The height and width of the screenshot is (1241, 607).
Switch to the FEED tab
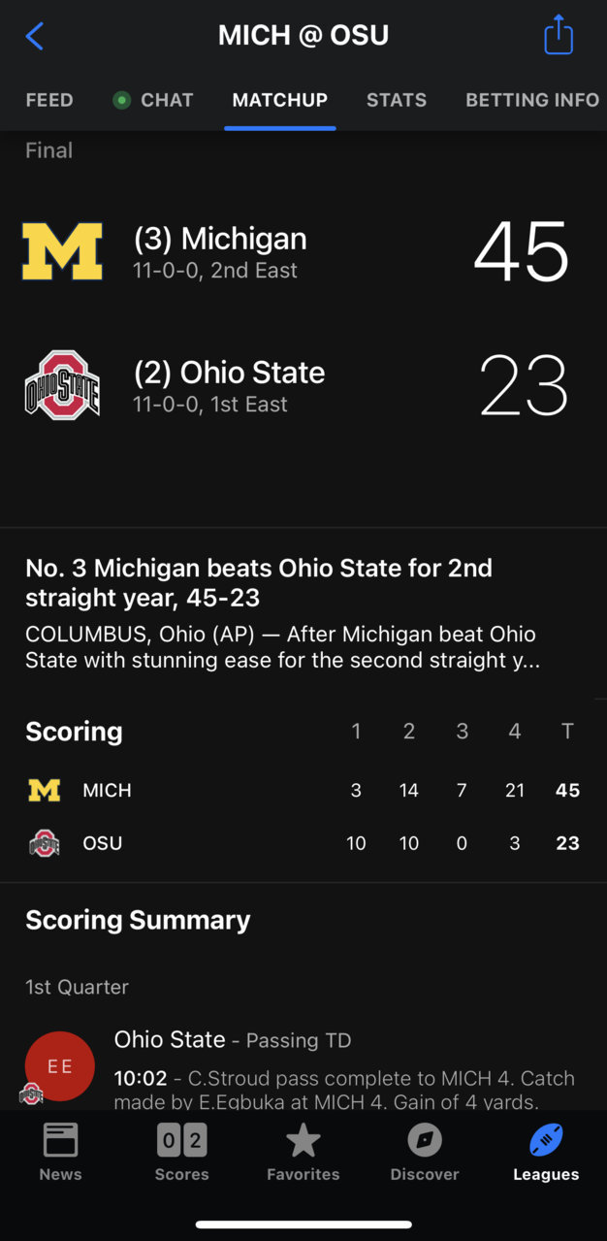[49, 100]
